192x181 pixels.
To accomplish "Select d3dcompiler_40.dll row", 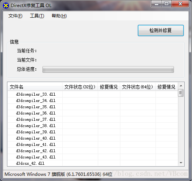I will pos(93,138).
